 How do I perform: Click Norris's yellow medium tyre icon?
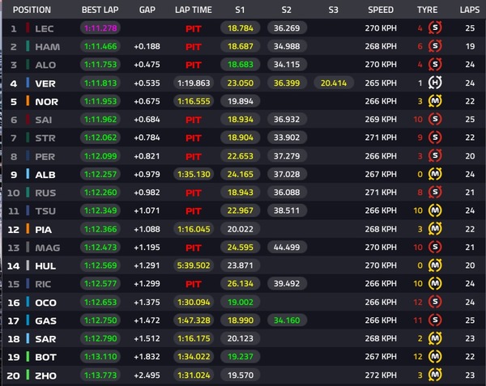point(437,101)
